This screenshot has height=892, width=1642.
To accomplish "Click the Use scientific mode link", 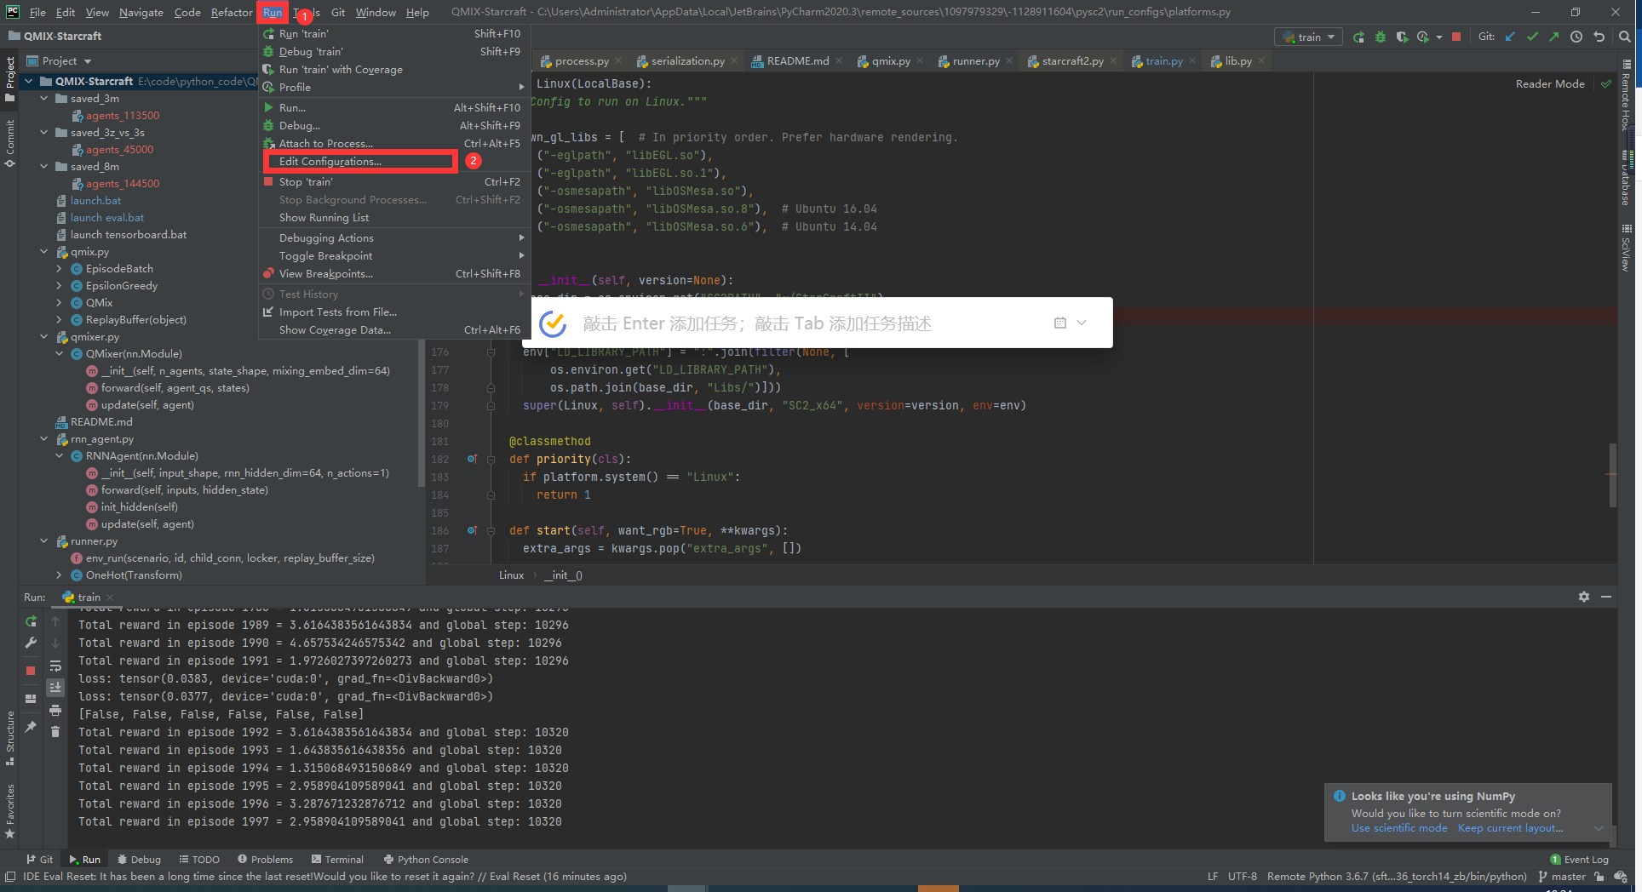I will (1398, 828).
